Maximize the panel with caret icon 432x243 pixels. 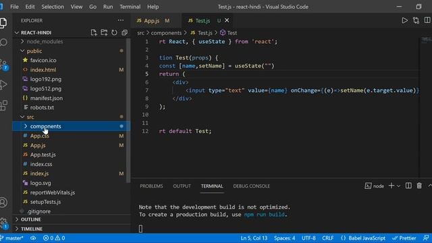(429, 186)
